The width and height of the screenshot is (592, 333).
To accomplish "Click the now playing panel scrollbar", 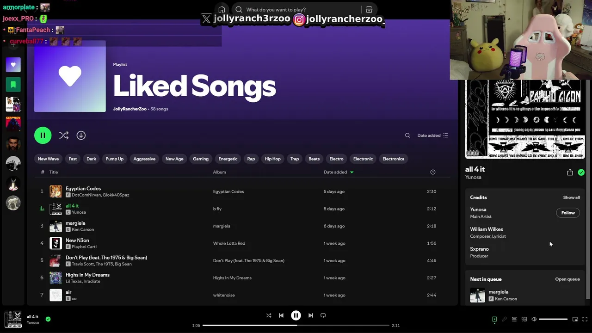I will pos(589,190).
